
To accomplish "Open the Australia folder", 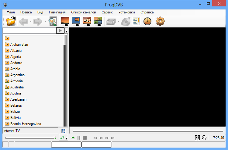I will point(14,87).
